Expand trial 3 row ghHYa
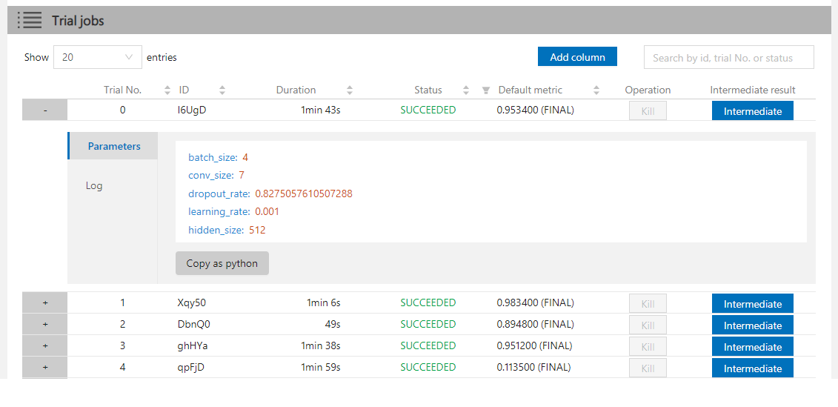 point(45,345)
